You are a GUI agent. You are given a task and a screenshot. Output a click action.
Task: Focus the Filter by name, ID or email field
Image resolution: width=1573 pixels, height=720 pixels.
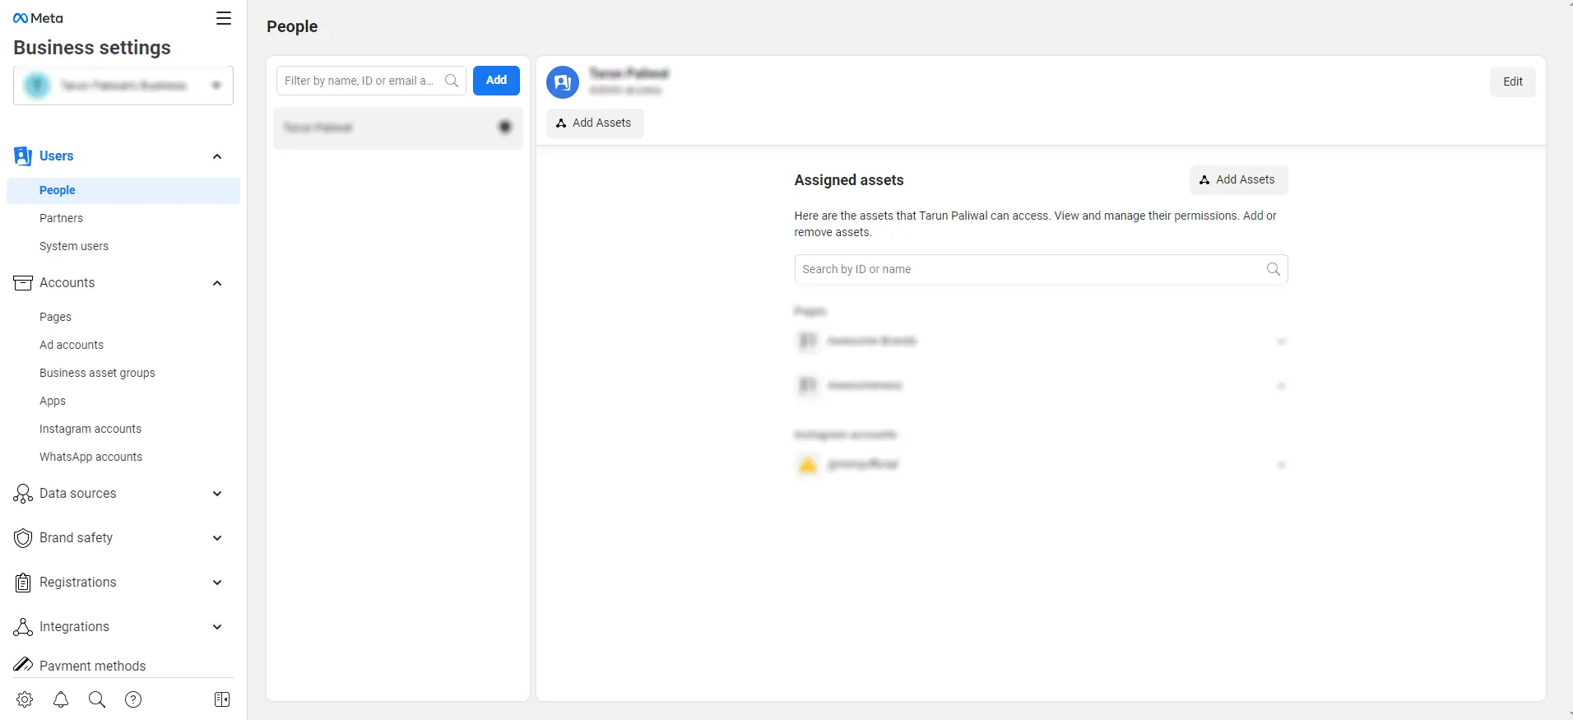coord(371,81)
